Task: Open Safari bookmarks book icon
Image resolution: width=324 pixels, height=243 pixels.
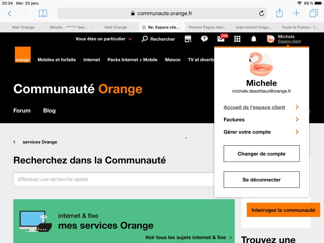Action: 43,13
